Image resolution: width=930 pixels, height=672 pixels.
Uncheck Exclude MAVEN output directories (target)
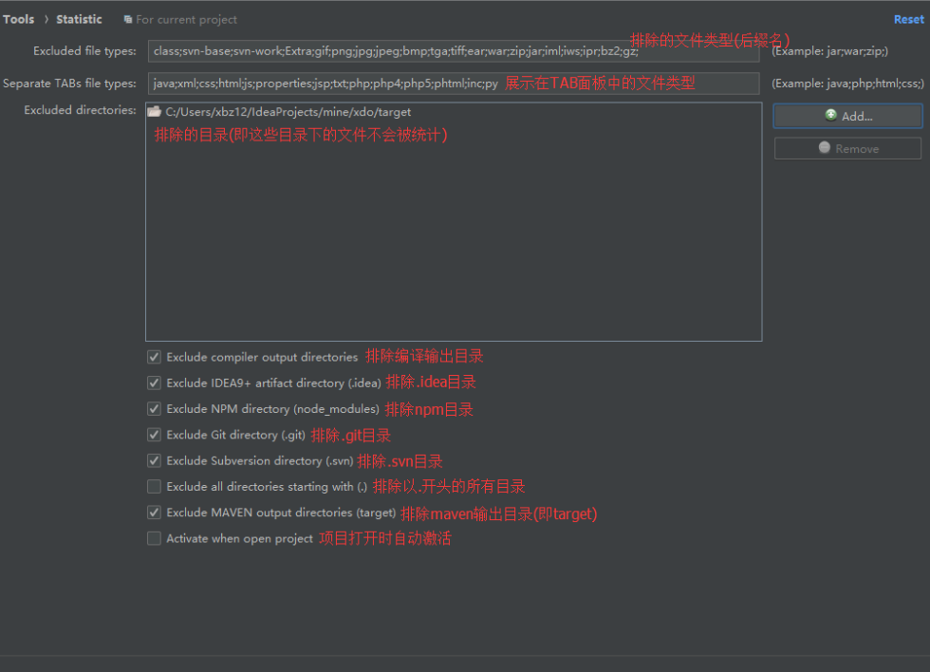154,513
